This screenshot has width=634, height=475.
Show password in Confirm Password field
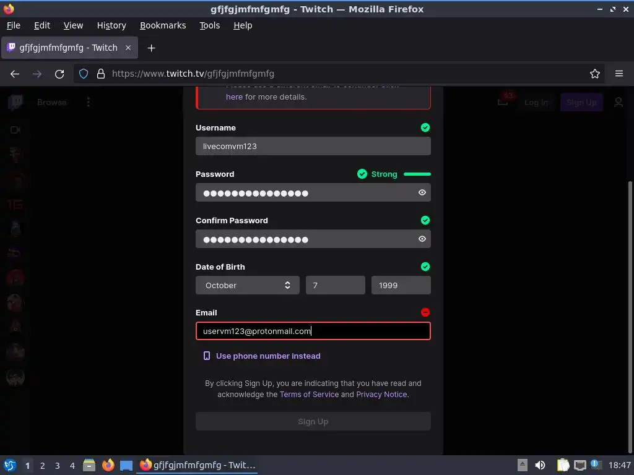[x=422, y=239]
